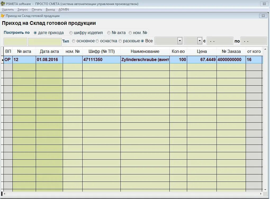Click the 'Шифр (№ ТП)' column header
The width and height of the screenshot is (270, 199).
[102, 51]
